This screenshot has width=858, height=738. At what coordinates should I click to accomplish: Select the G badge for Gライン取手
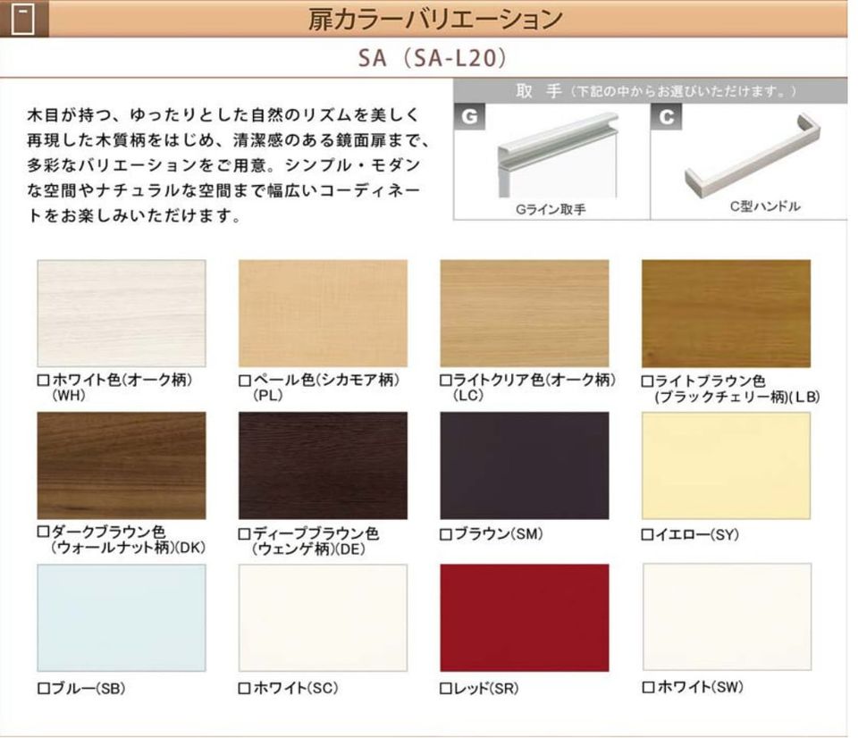tap(469, 117)
